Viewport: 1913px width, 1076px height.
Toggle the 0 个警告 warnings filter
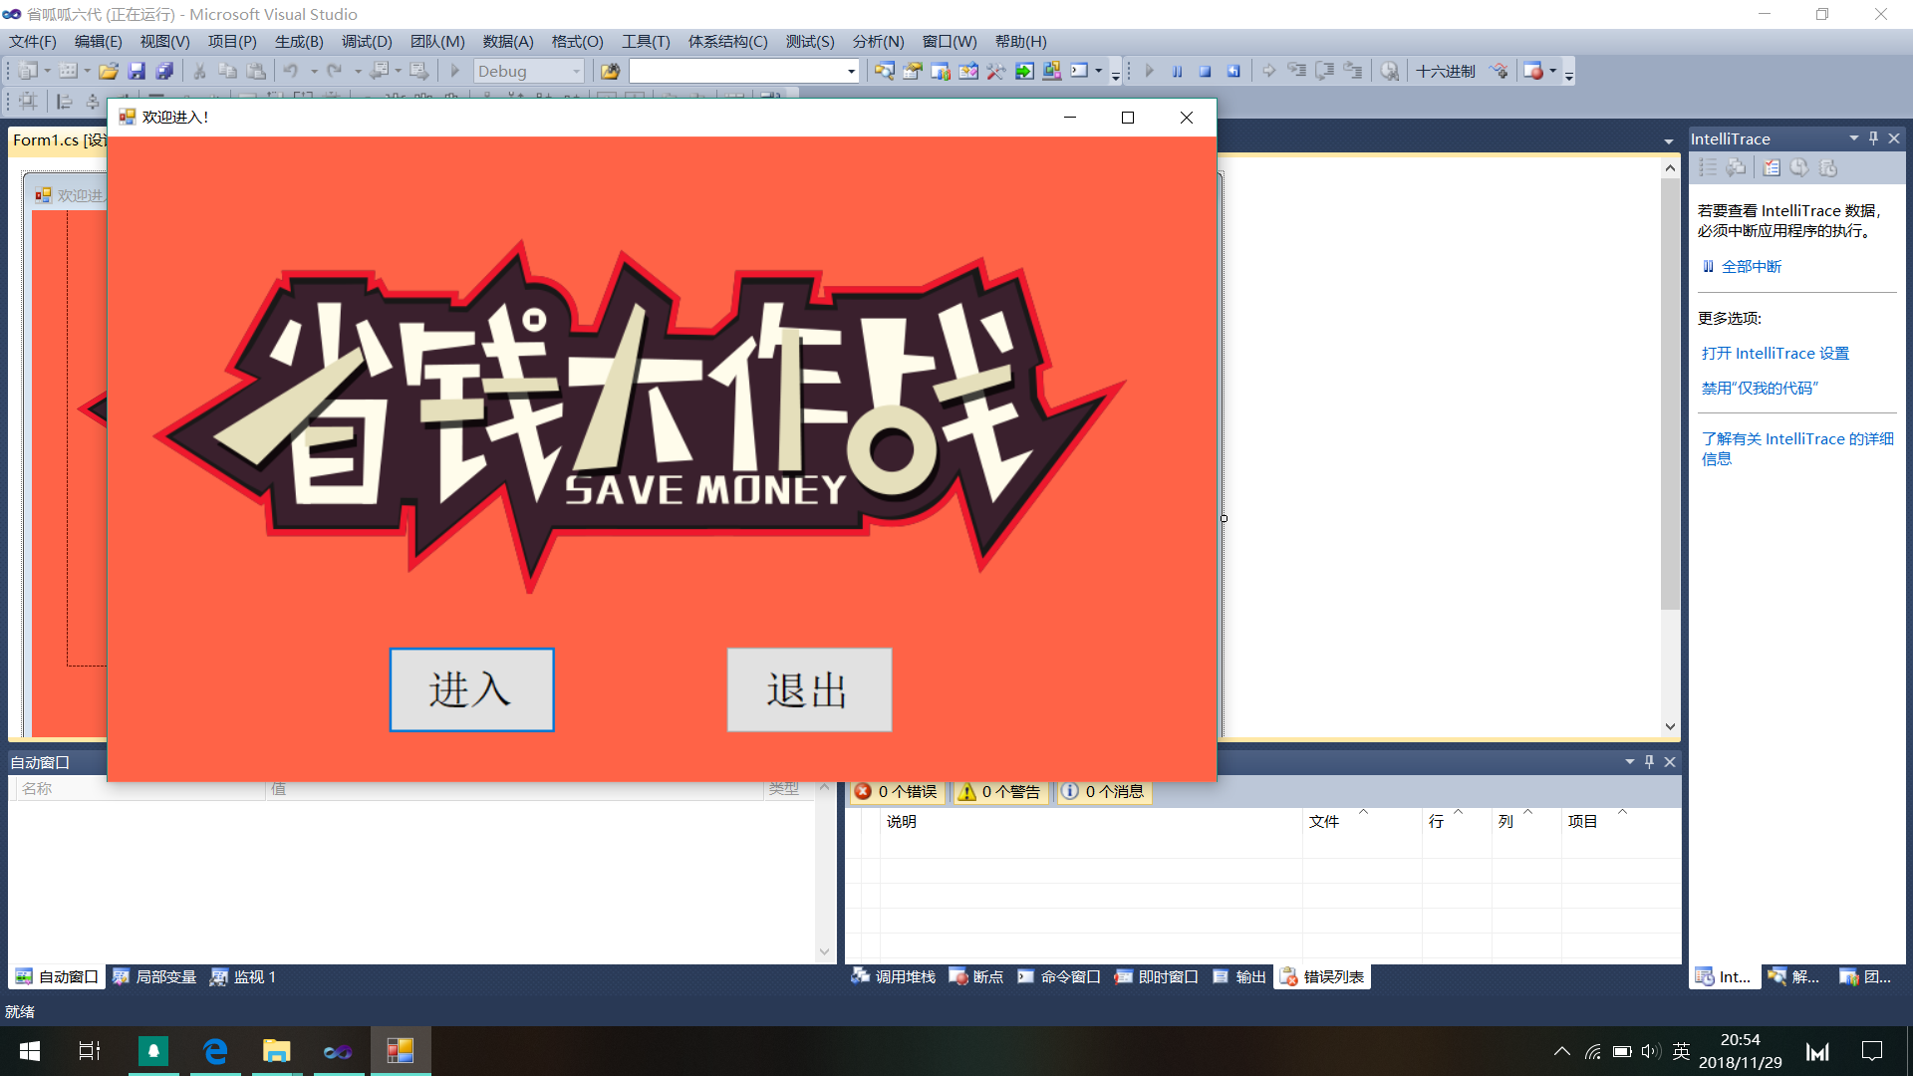(999, 791)
